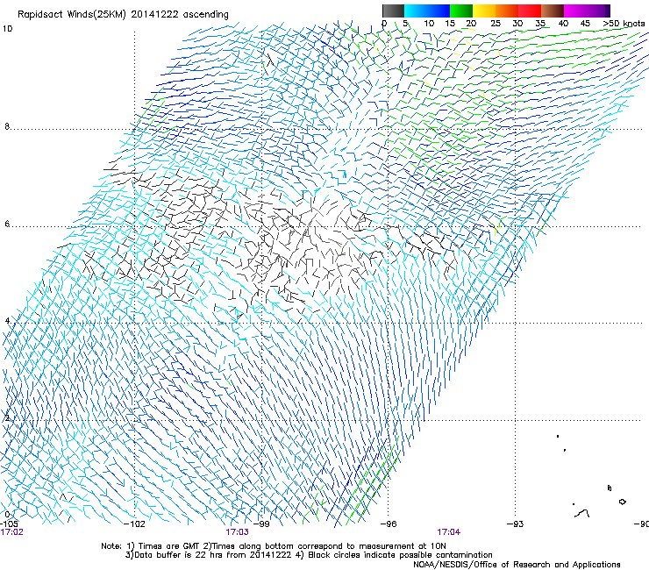Click the magenta 40-45 knots legend swatch

575,11
